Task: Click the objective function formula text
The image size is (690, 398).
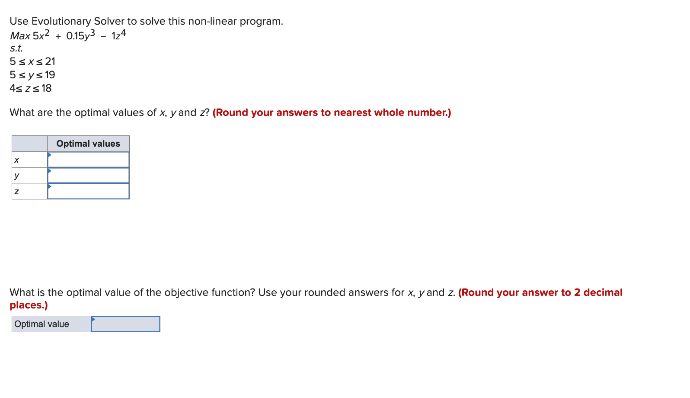Action: (x=67, y=36)
